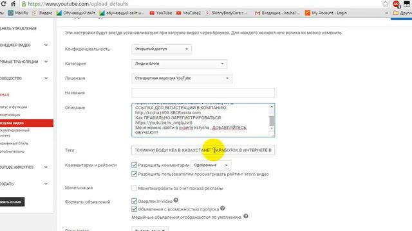Expand Прямые трансляции sidebar section
This screenshot has width=412, height=231.
click(x=46, y=62)
